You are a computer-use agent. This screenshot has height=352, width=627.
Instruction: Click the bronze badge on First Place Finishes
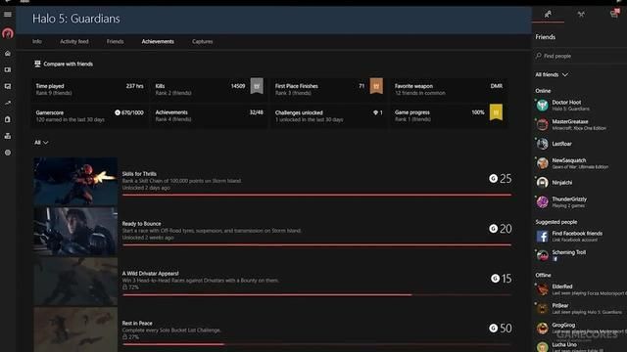376,86
